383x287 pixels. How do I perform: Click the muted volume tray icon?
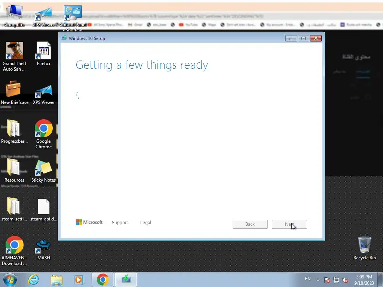345,280
